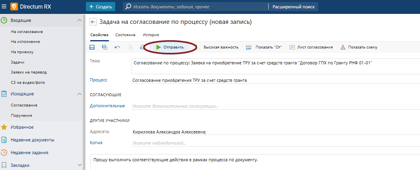The width and height of the screenshot is (420, 170).
Task: Click the Входящие clock icon
Action: point(4,20)
